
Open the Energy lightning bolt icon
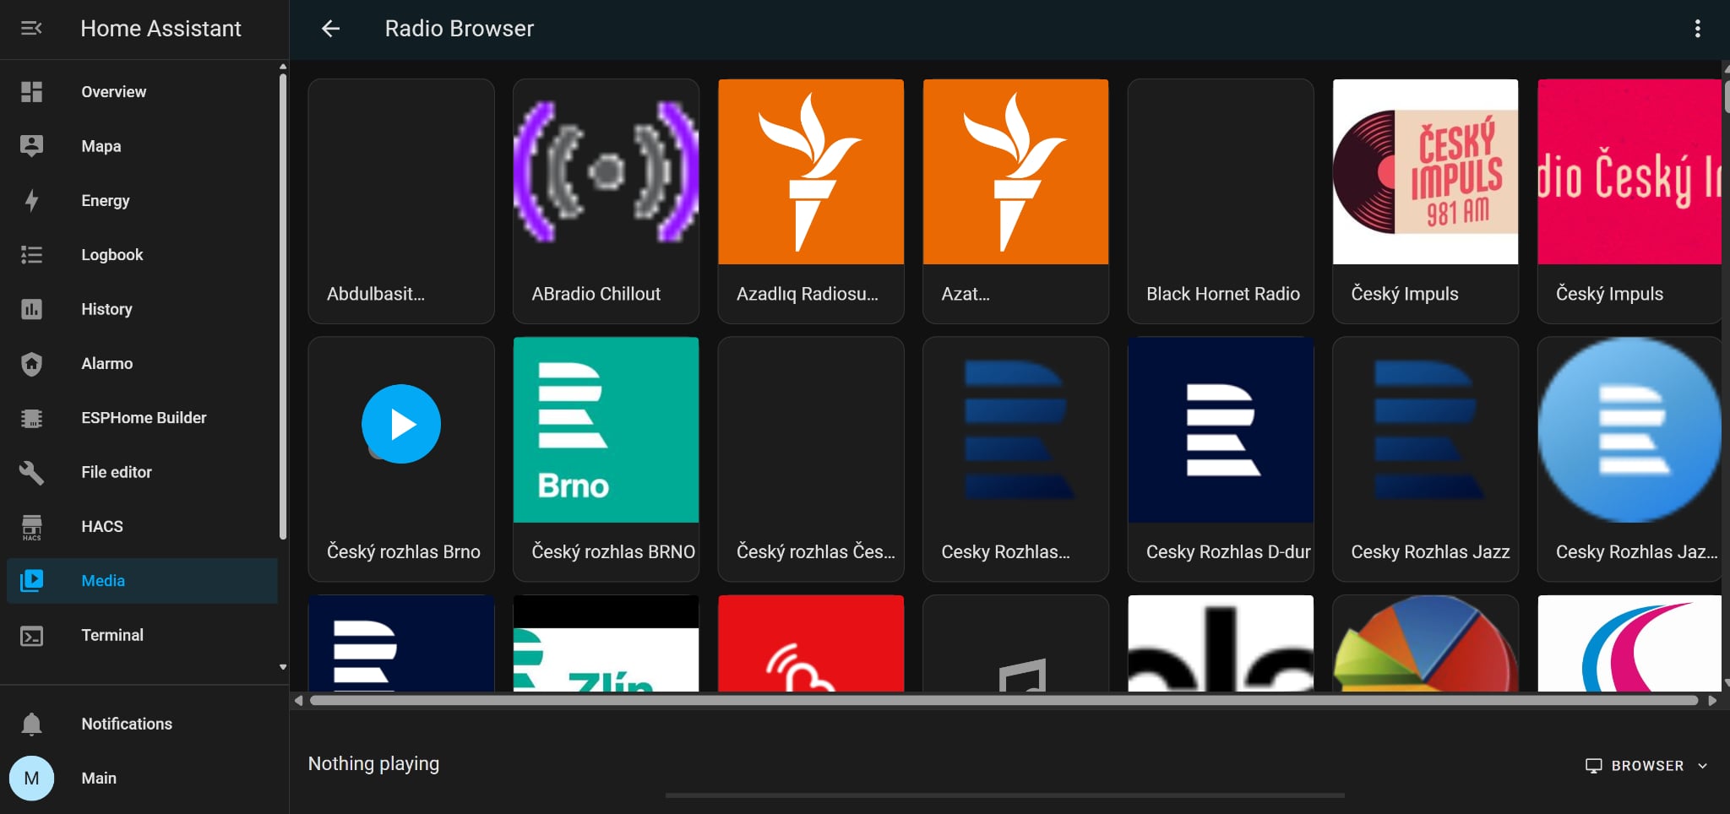[31, 201]
